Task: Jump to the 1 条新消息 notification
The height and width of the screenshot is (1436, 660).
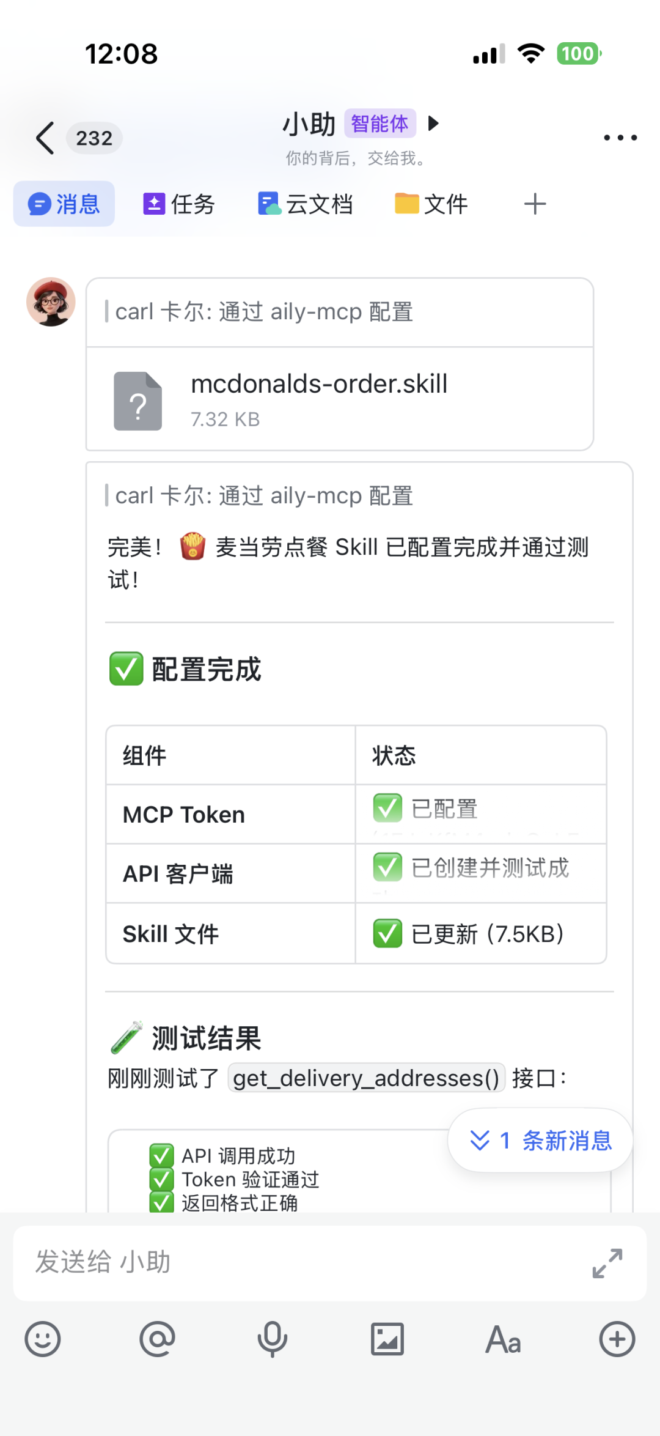Action: (540, 1140)
